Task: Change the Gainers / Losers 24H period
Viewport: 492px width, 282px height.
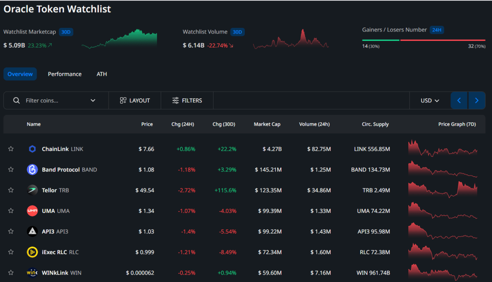Action: click(437, 30)
